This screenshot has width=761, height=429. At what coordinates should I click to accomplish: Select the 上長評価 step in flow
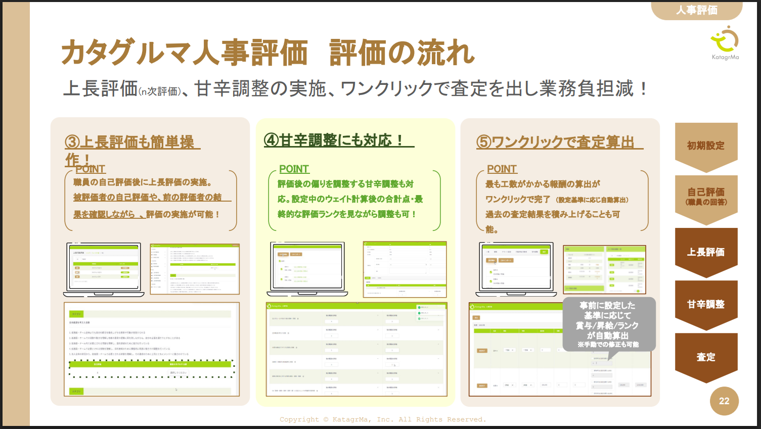click(x=706, y=252)
